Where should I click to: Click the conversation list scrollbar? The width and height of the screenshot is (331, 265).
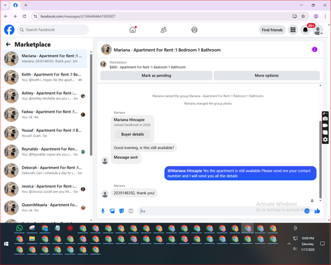click(x=91, y=105)
